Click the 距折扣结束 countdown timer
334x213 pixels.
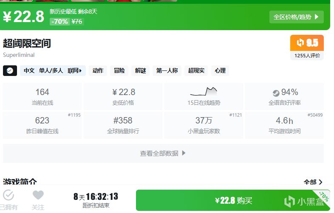(x=96, y=200)
